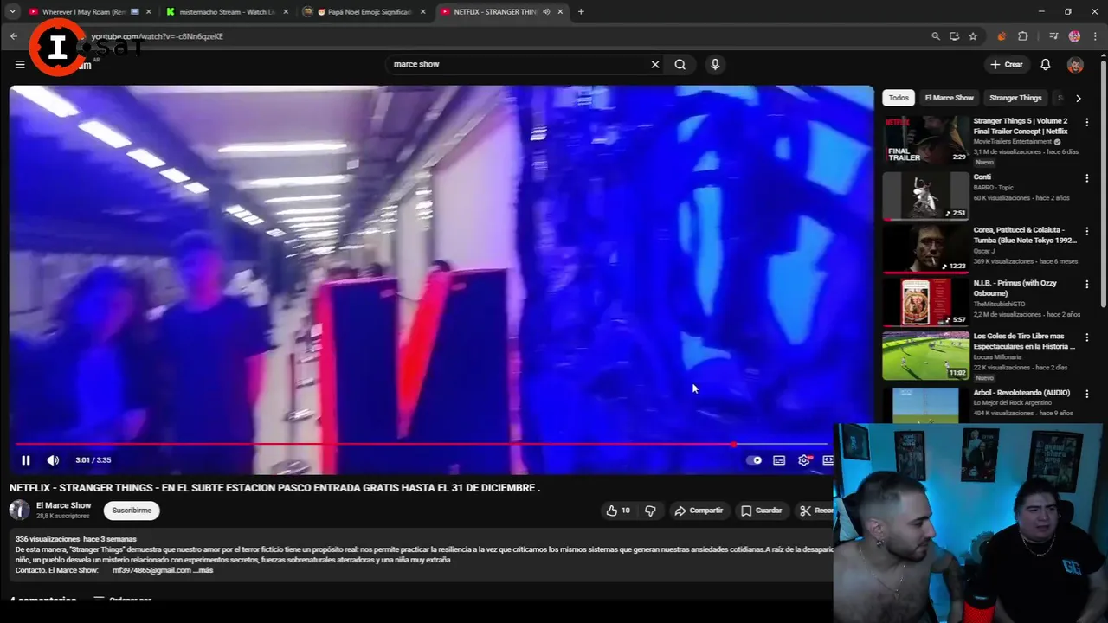Open options menu for Conti video
This screenshot has width=1108, height=623.
click(x=1087, y=178)
